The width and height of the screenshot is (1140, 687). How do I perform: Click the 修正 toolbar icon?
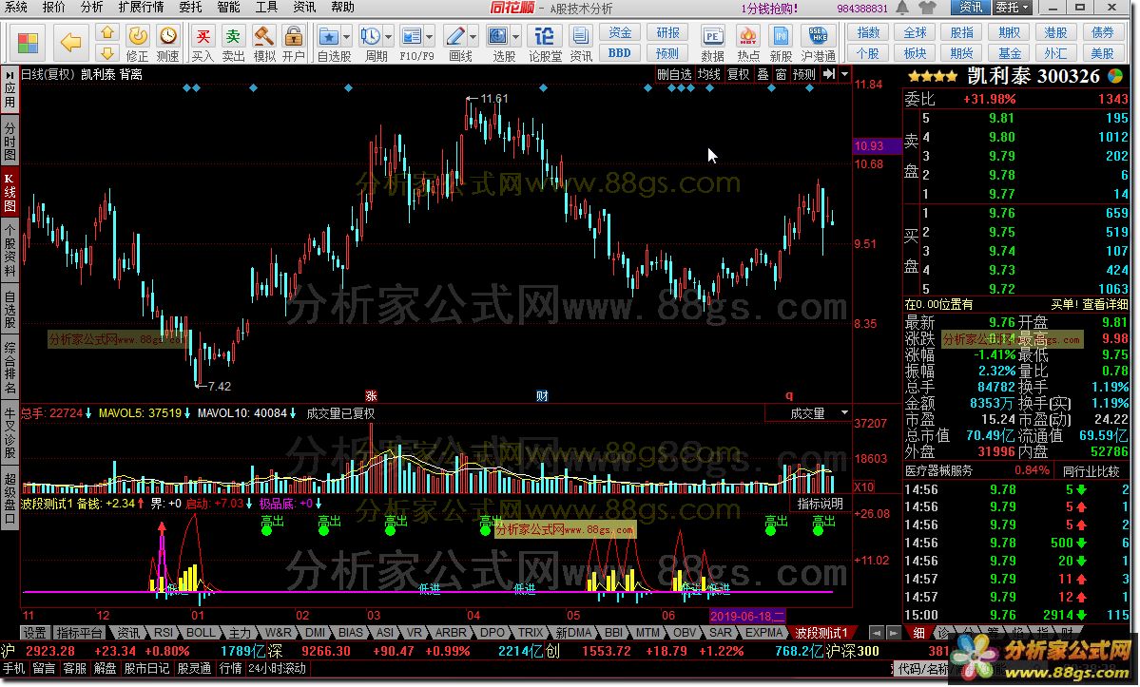tap(138, 35)
